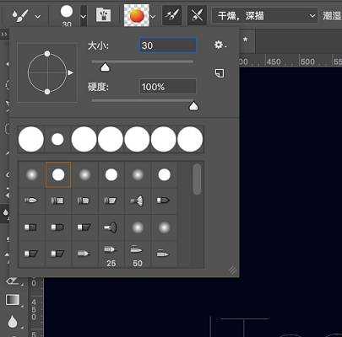Open the Brush Settings panel icon
The height and width of the screenshot is (337, 342).
[x=103, y=15]
